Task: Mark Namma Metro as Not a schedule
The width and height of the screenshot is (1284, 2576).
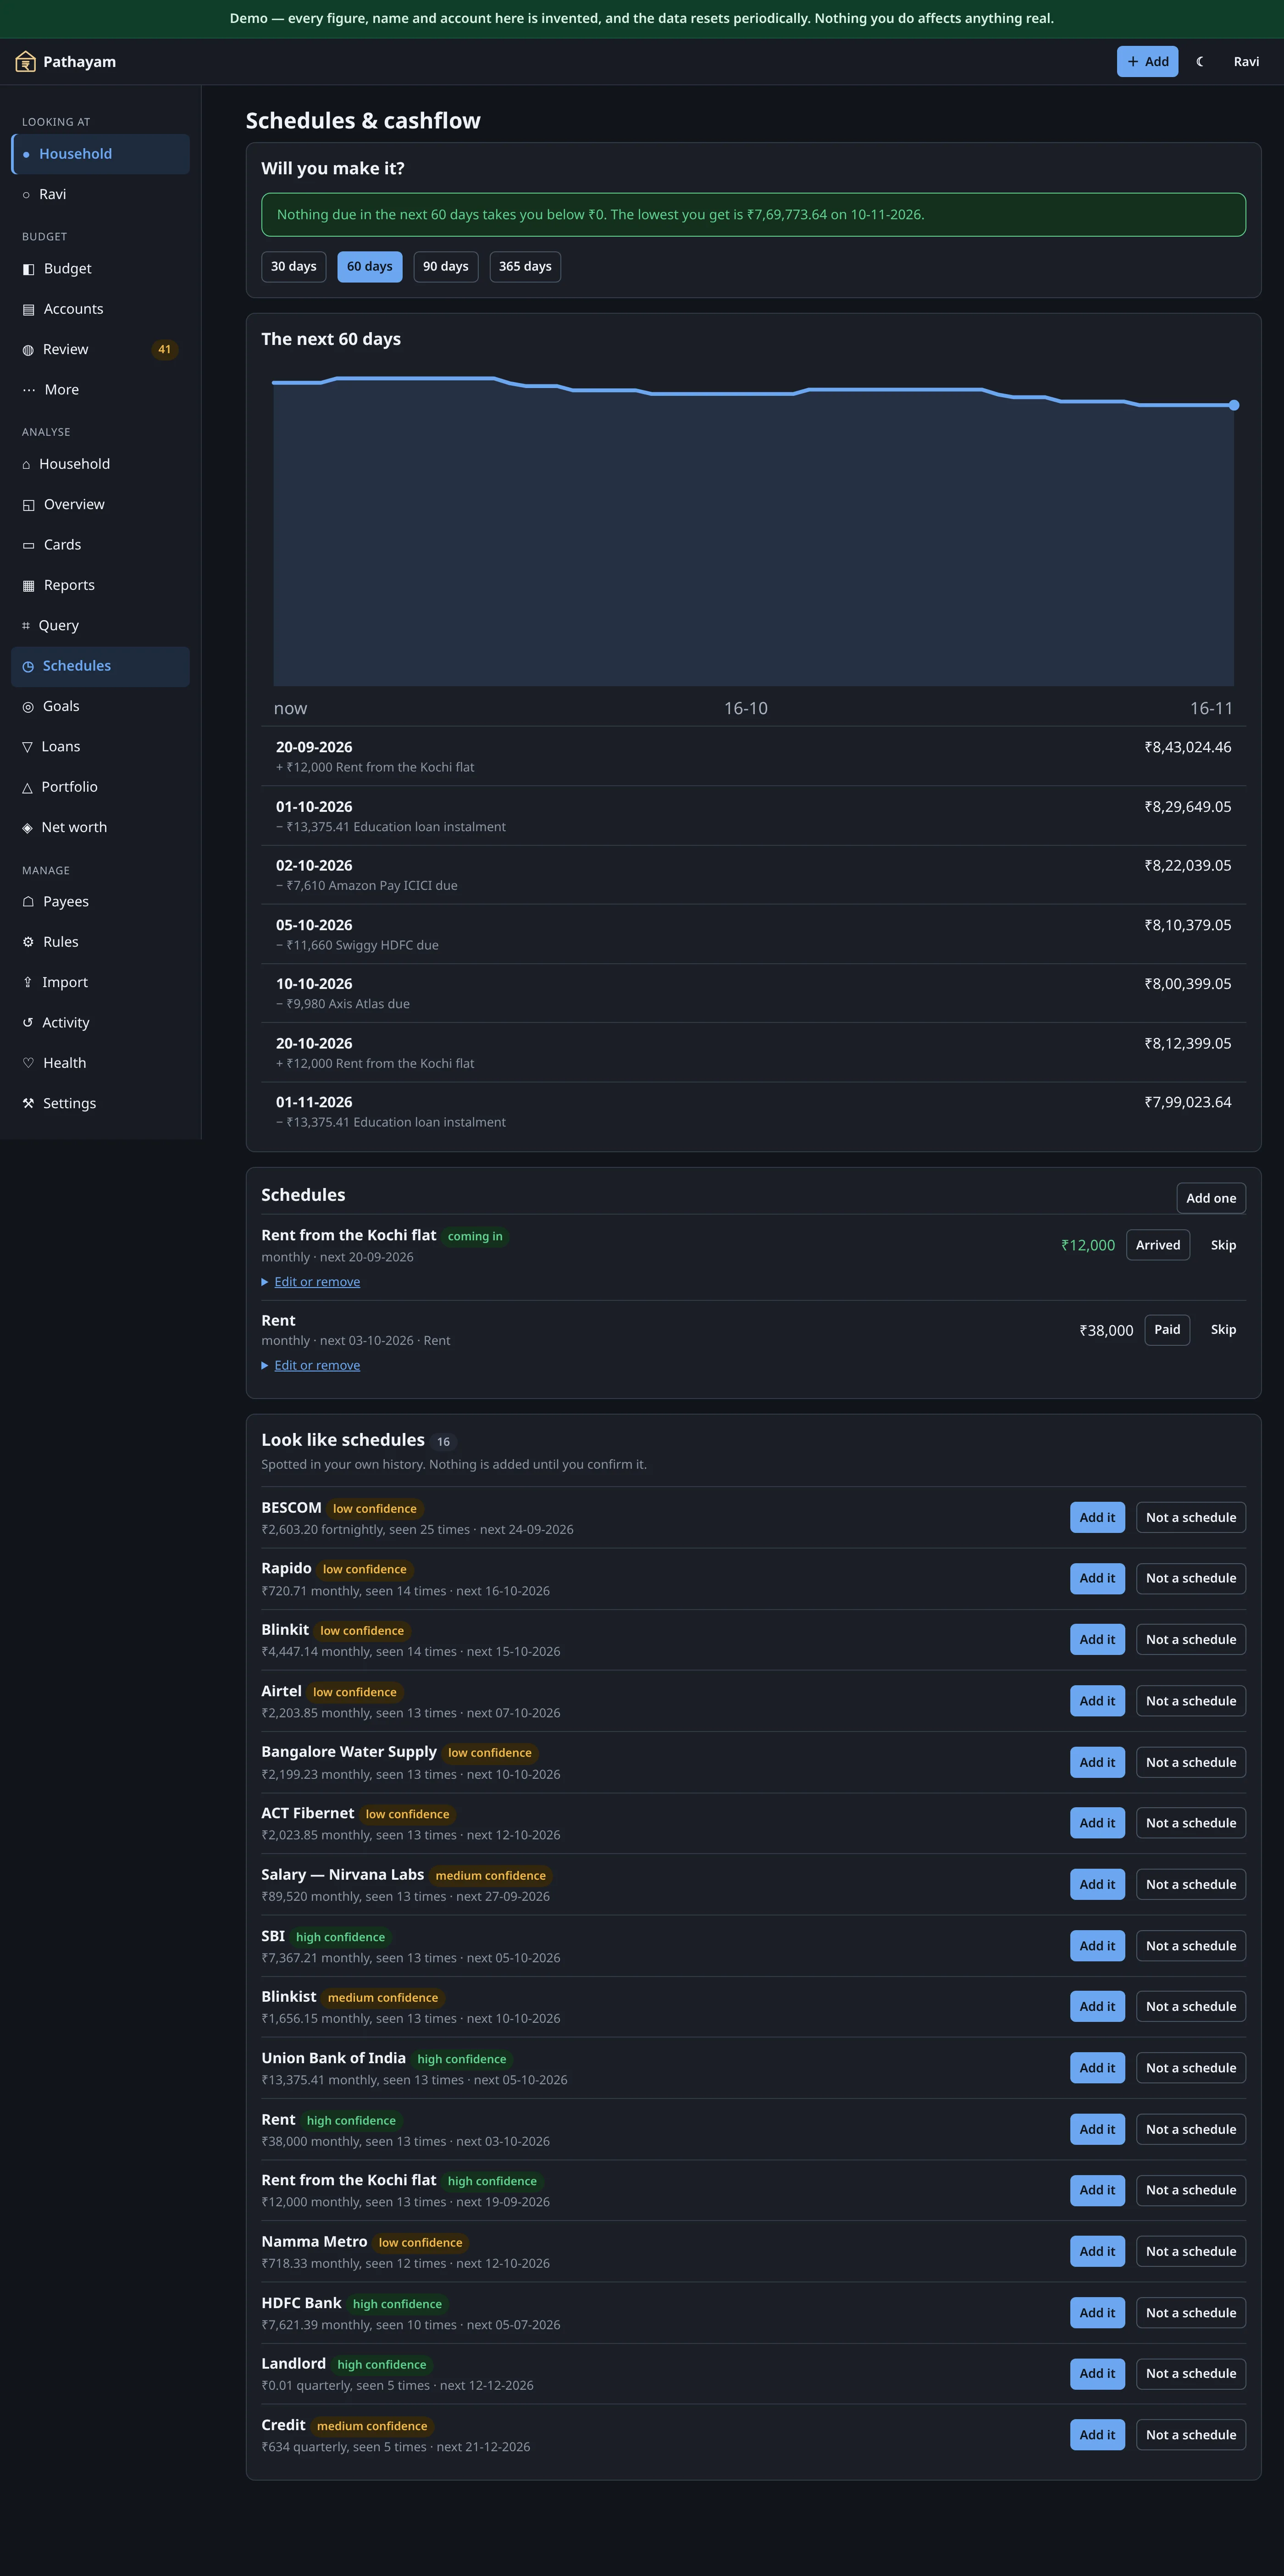Action: [x=1191, y=2252]
